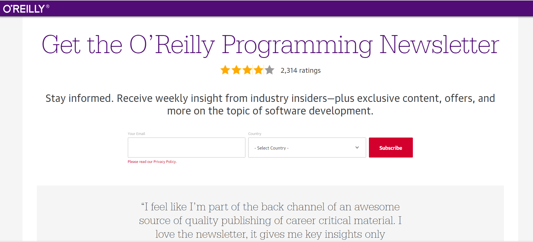This screenshot has height=242, width=533.
Task: Click the O'Reilly logo in header
Action: tap(24, 9)
